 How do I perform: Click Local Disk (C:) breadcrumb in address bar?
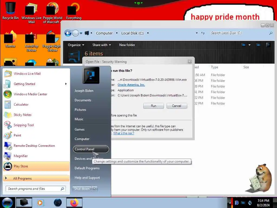tap(132, 33)
